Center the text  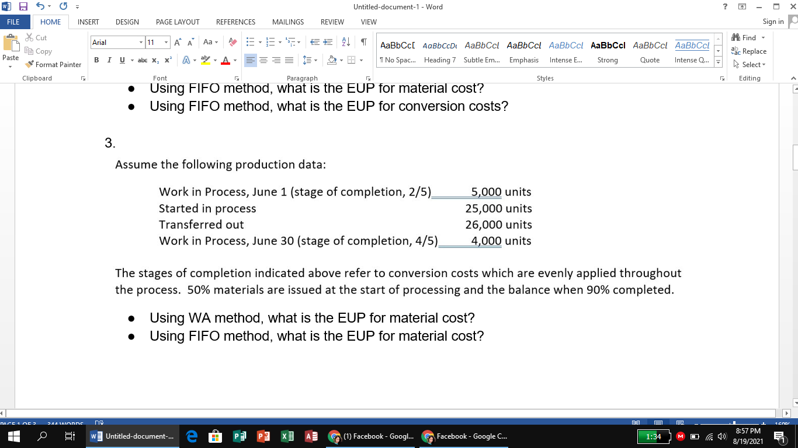[263, 60]
